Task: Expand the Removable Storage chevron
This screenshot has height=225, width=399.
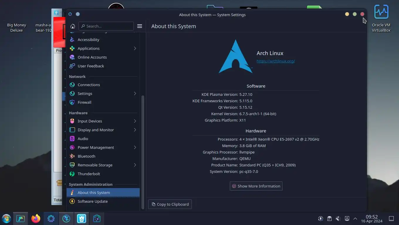Action: tap(135, 165)
